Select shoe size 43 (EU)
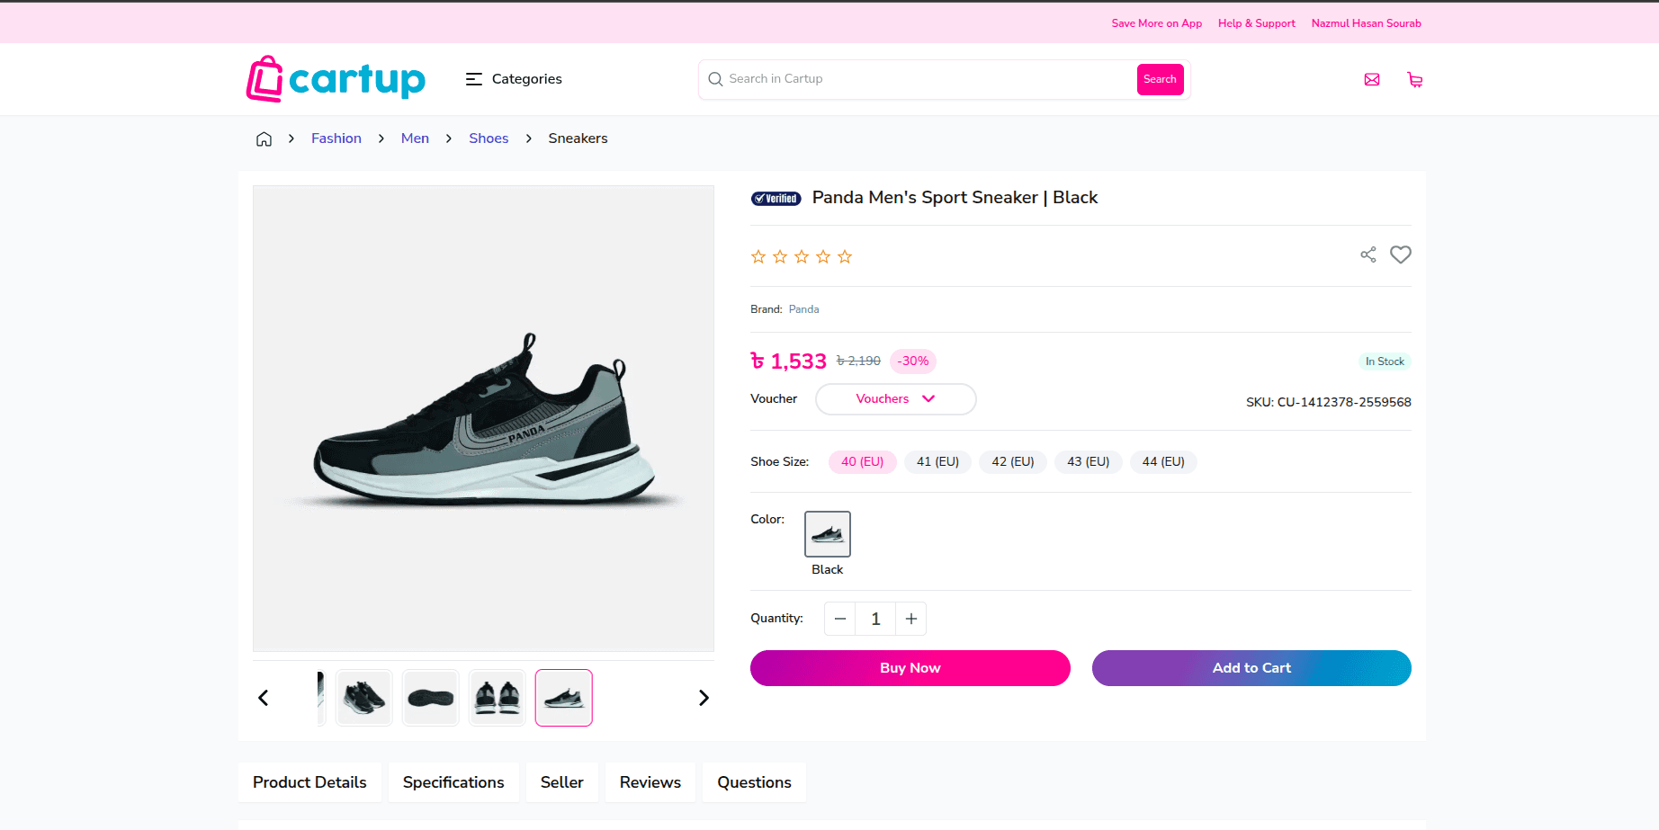Screen dimensions: 1659x830 [1088, 462]
